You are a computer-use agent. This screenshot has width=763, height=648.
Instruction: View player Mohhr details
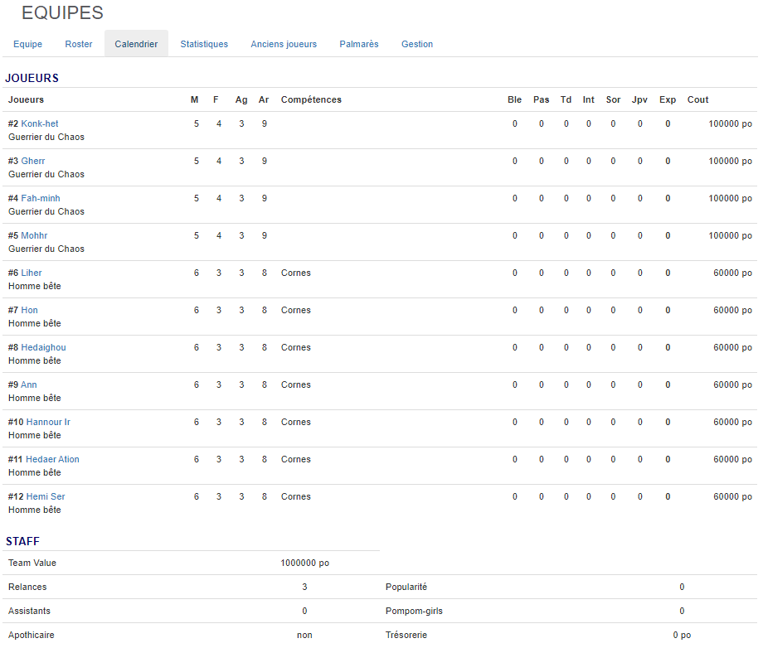tap(34, 235)
